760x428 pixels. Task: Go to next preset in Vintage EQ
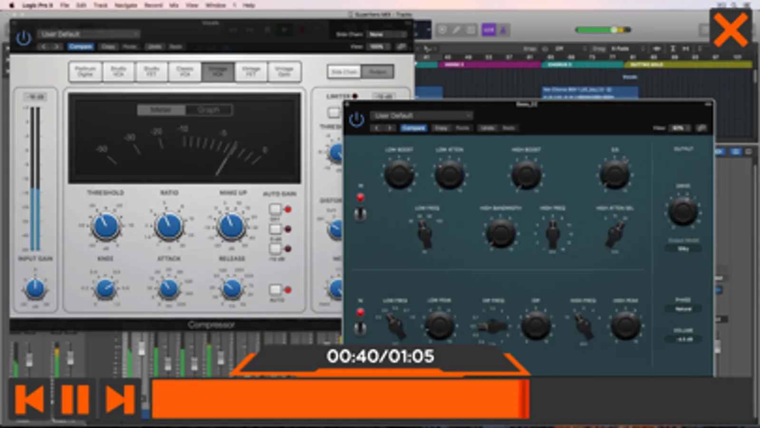(390, 128)
